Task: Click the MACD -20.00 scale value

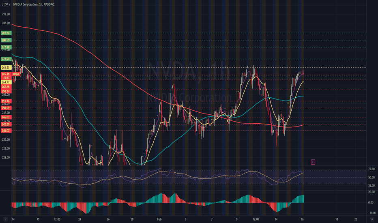Action: pyautogui.click(x=372, y=213)
